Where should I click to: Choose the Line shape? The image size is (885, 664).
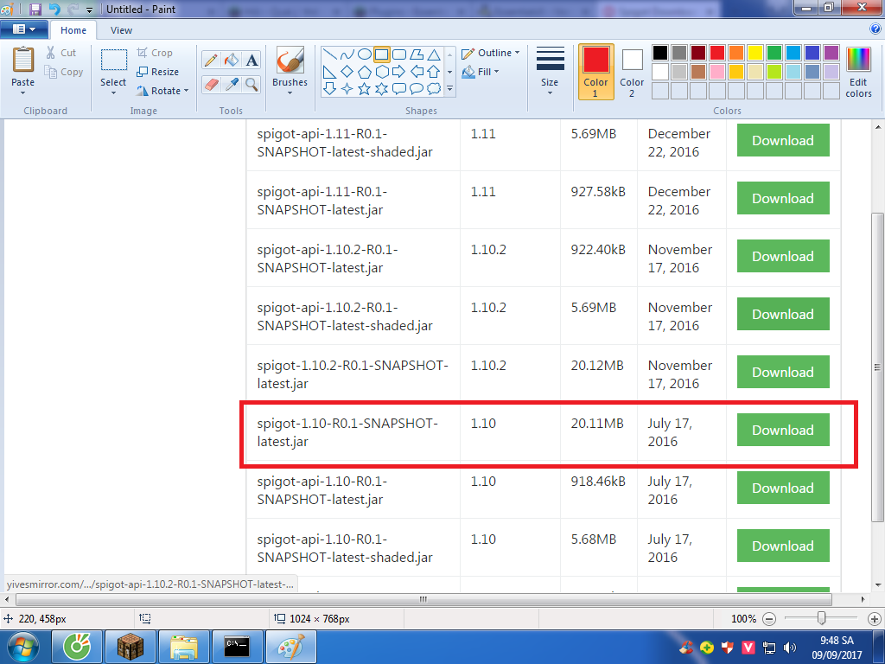pyautogui.click(x=330, y=54)
